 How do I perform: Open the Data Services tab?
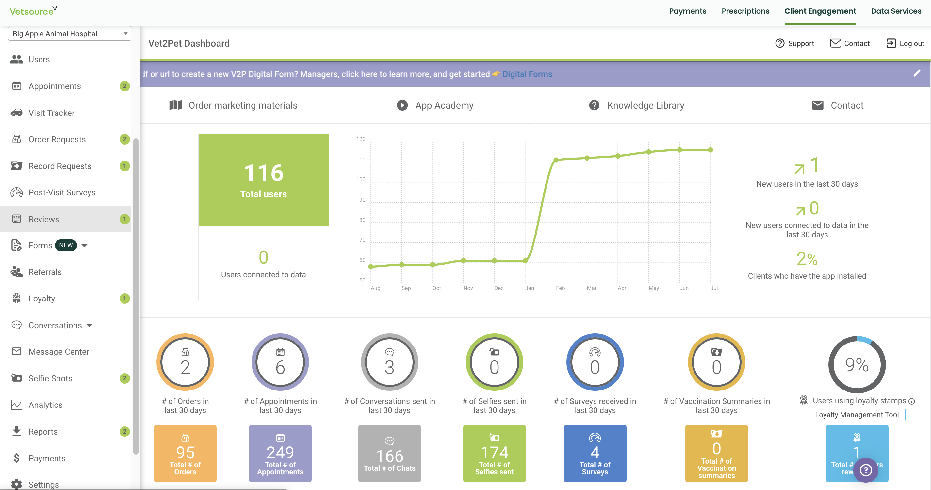[896, 11]
